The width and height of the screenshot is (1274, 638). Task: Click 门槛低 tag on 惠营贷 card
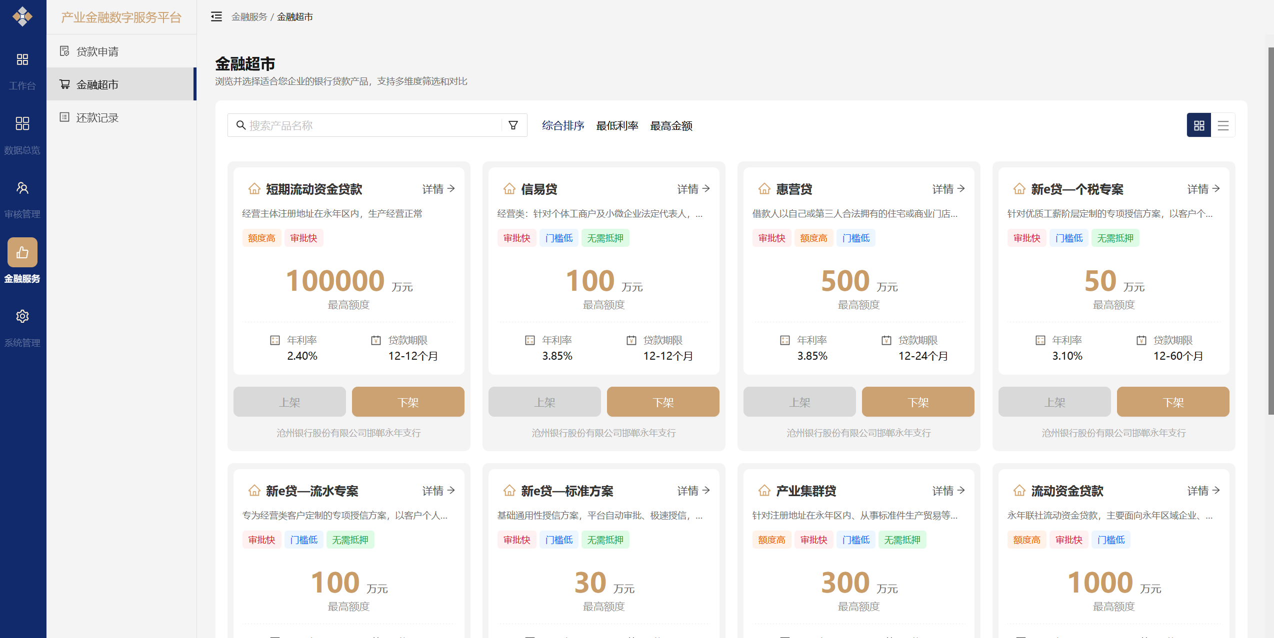click(x=856, y=238)
